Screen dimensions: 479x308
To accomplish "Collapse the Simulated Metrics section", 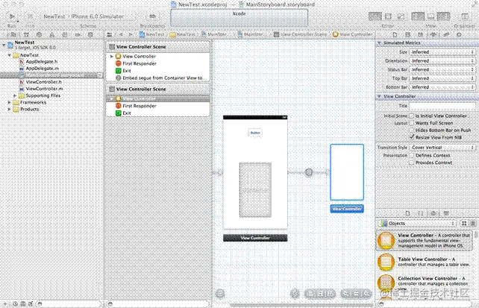I will pyautogui.click(x=380, y=43).
